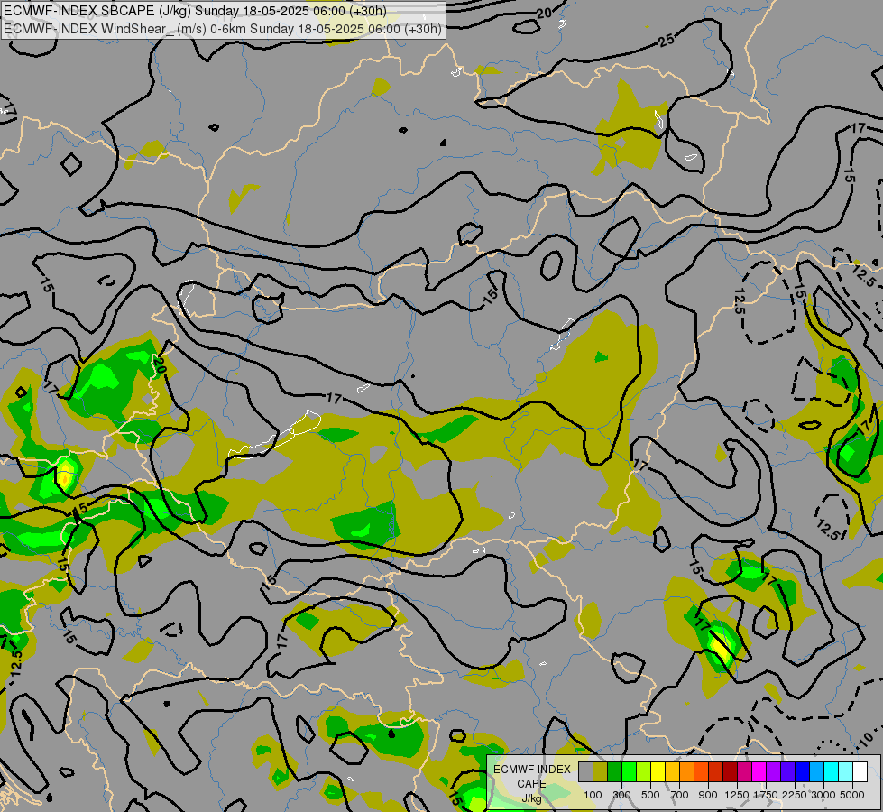This screenshot has width=883, height=812.
Task: Select the bright magenta swatch left of 1750
Action: [x=759, y=772]
